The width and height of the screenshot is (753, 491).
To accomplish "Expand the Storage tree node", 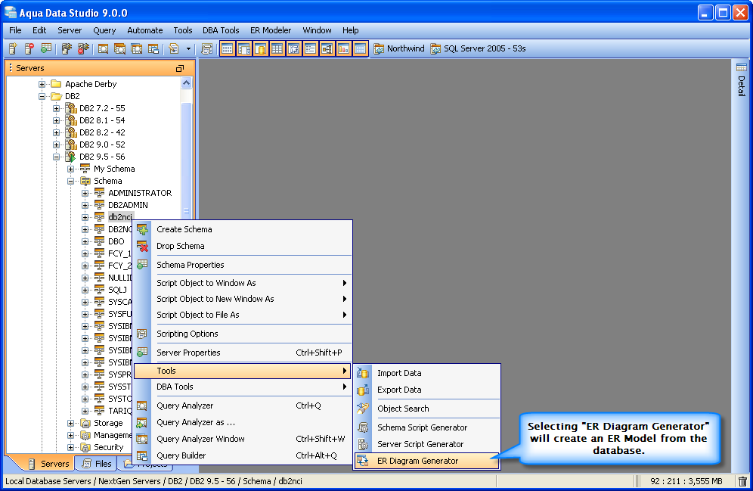I will pyautogui.click(x=70, y=423).
